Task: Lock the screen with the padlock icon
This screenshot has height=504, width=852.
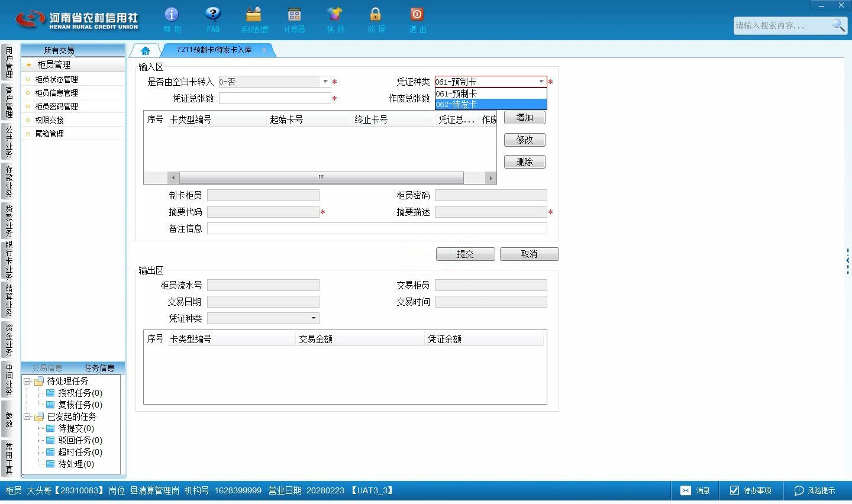Action: point(375,14)
